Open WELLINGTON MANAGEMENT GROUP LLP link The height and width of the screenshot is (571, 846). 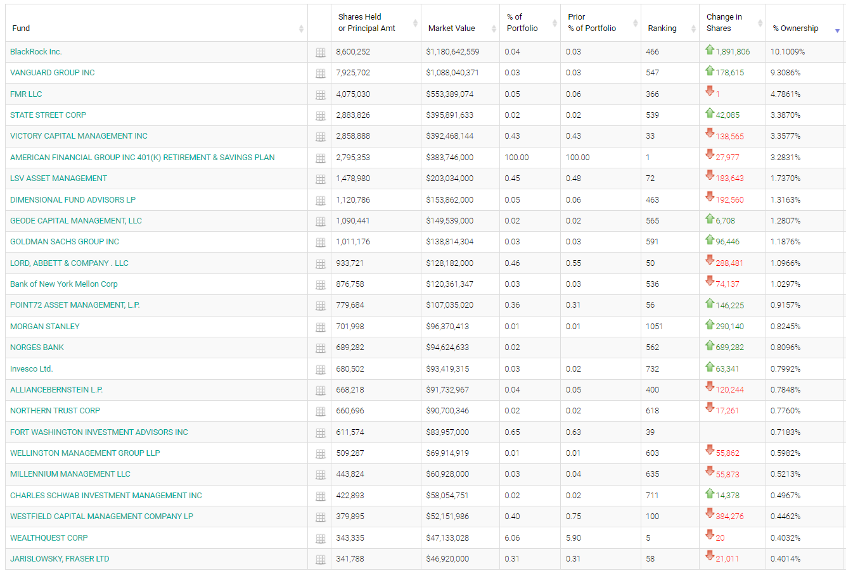(85, 453)
